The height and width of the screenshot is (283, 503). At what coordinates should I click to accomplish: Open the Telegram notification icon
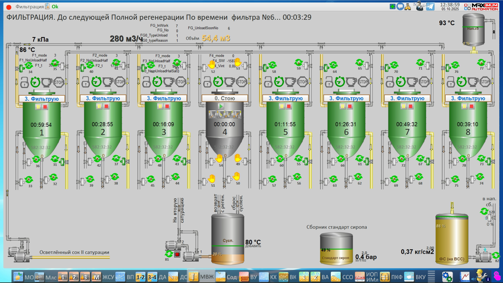point(430,6)
